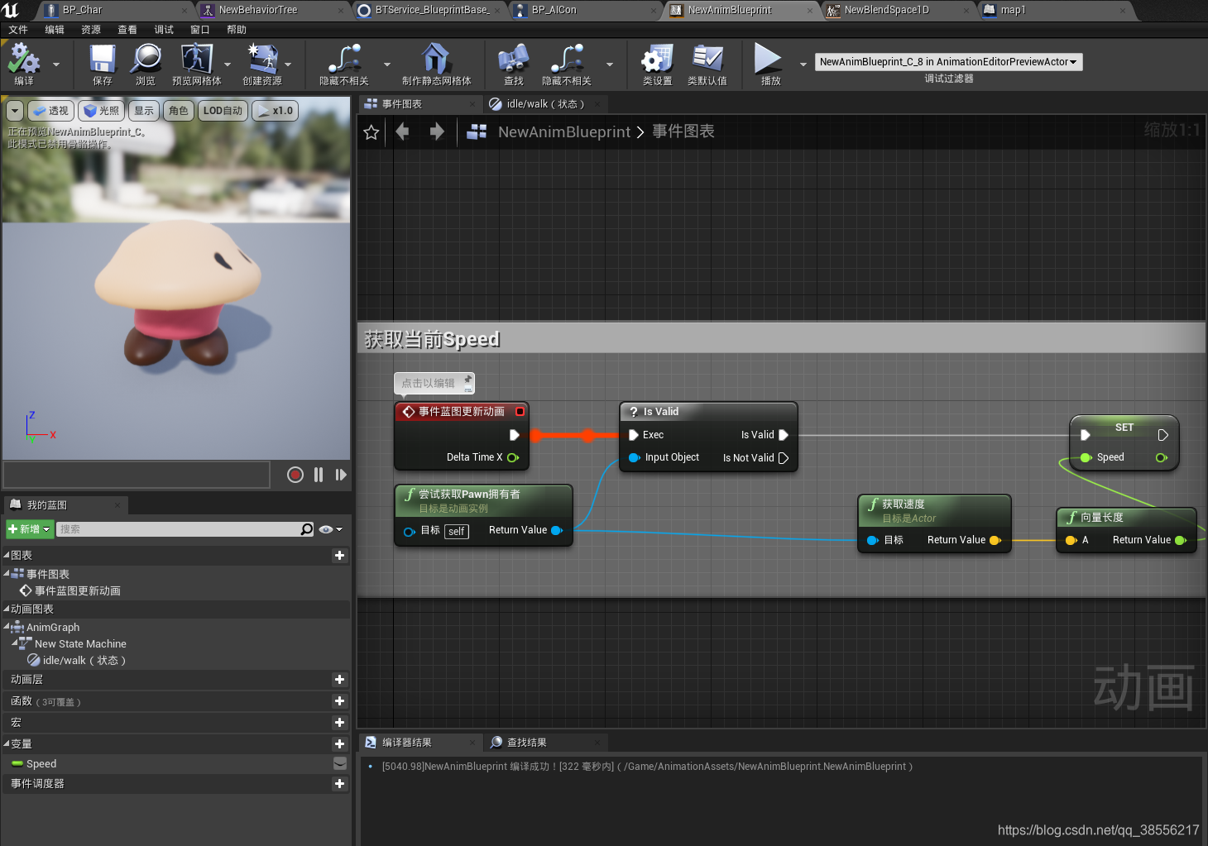
Task: Click the Class Settings (类设置) icon
Action: [657, 59]
